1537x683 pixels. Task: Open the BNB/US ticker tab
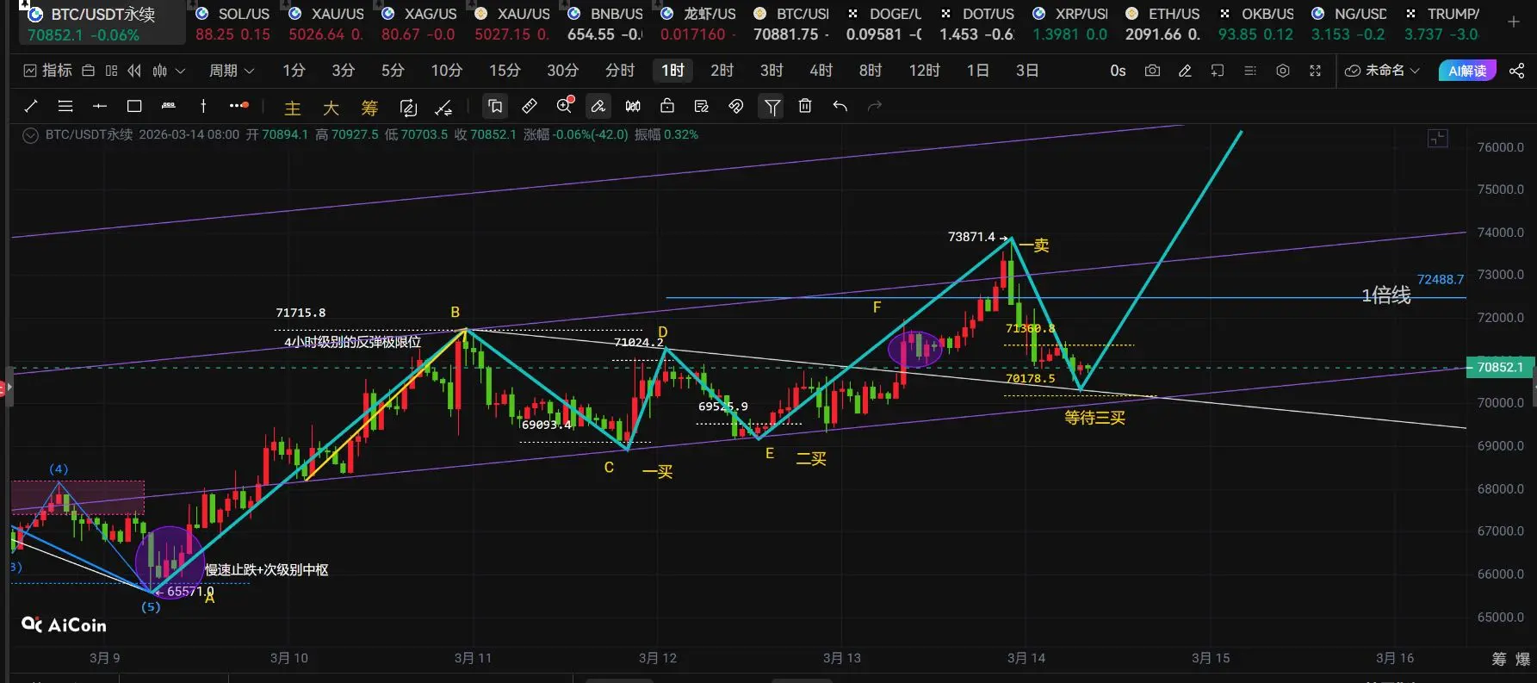click(604, 23)
